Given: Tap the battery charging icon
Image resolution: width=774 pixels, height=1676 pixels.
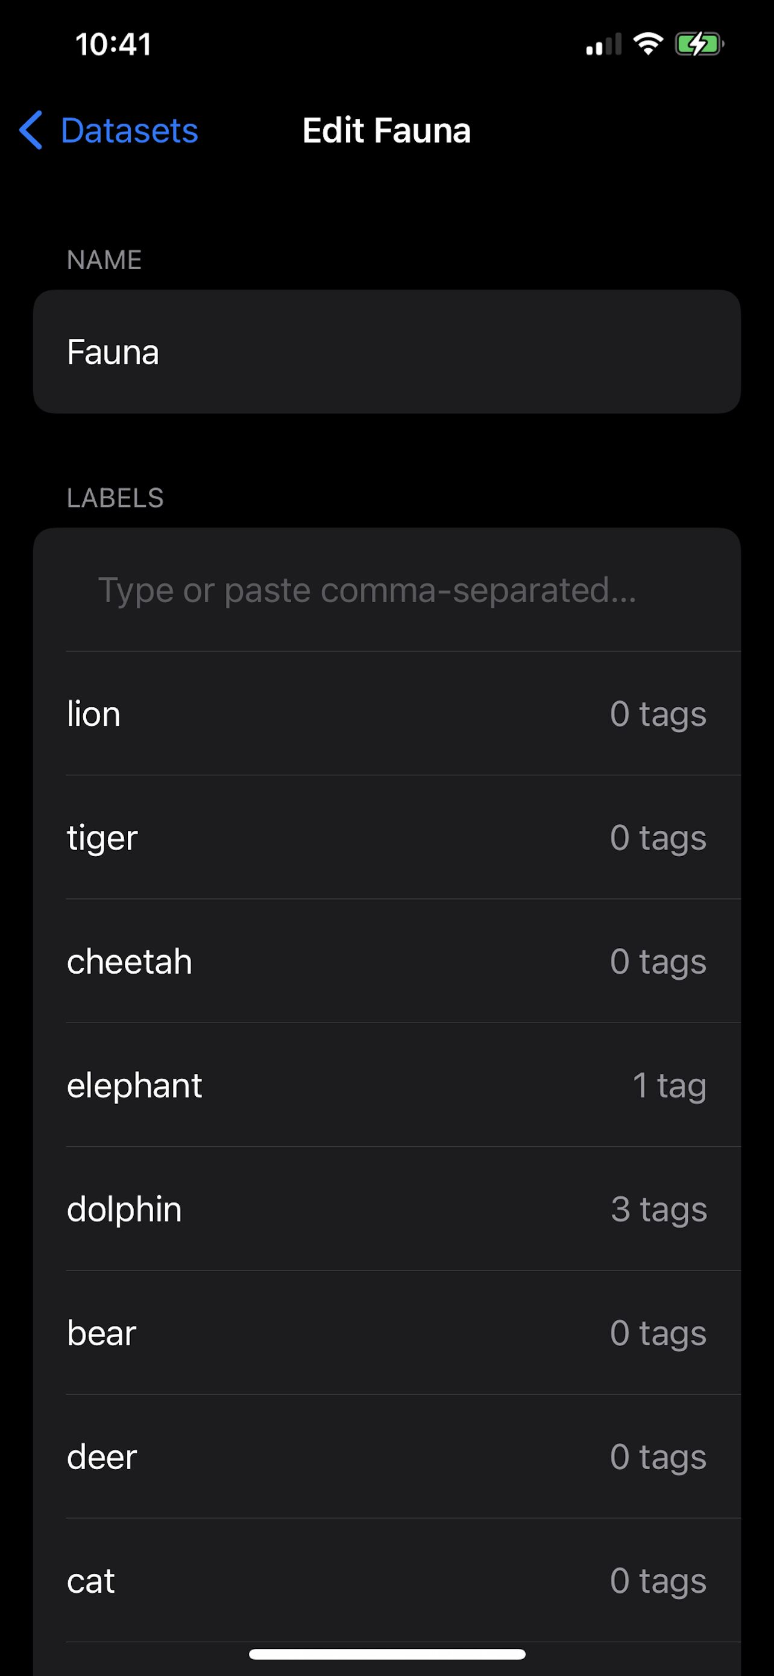Looking at the screenshot, I should (699, 43).
